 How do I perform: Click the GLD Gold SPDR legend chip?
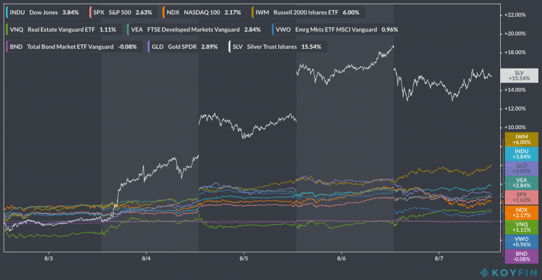(183, 47)
